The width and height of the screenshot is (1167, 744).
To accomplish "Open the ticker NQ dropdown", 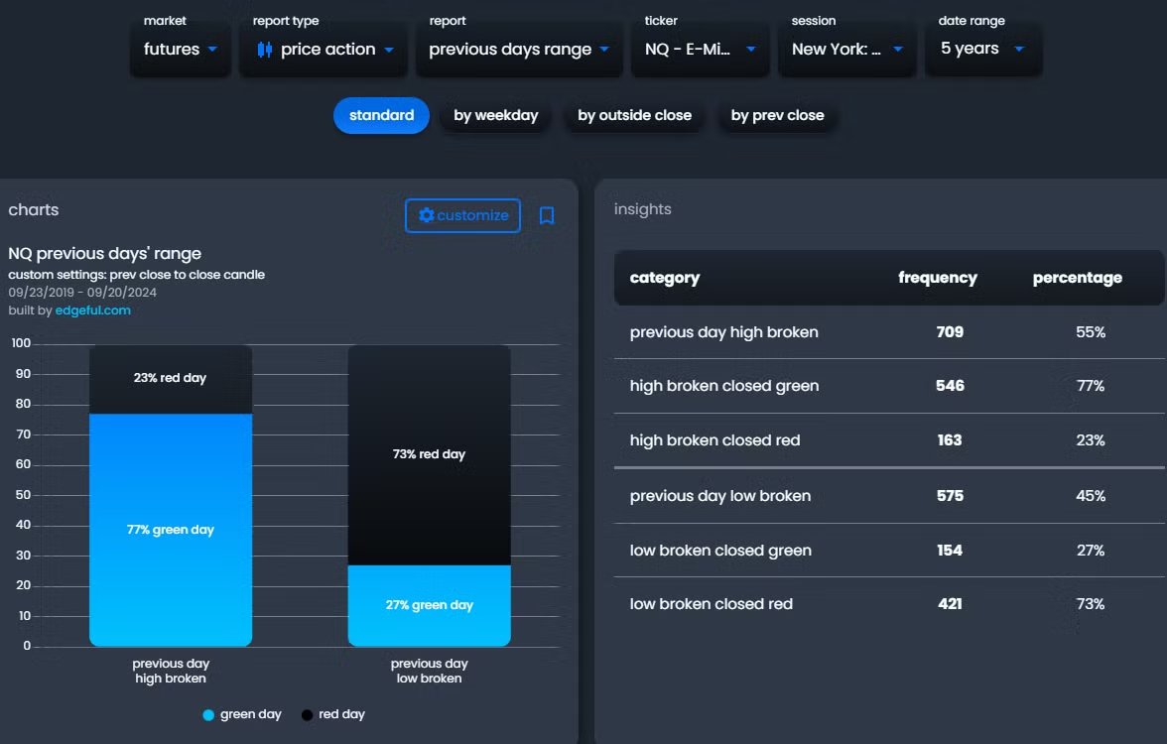I will pos(700,50).
